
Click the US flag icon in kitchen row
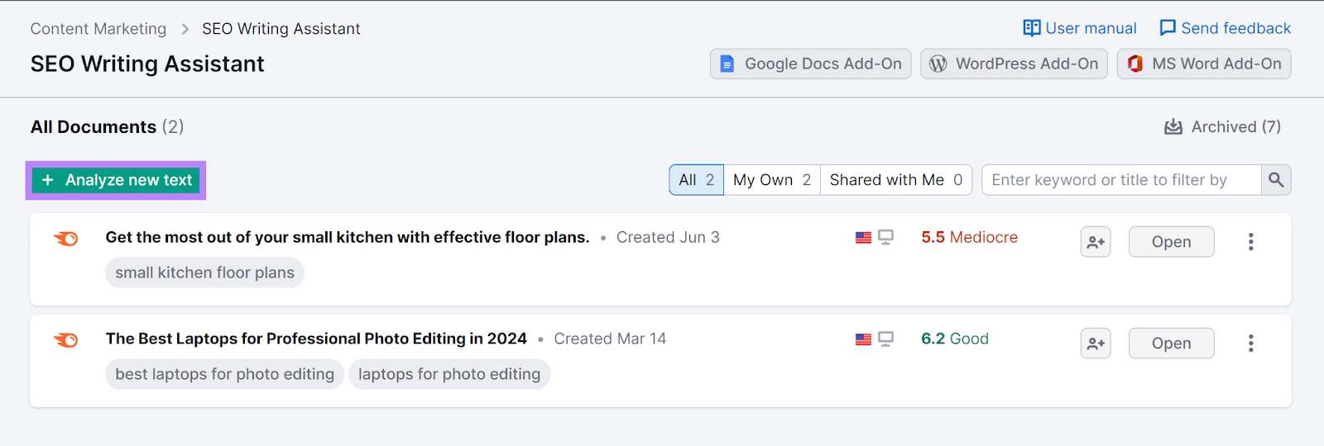point(863,238)
